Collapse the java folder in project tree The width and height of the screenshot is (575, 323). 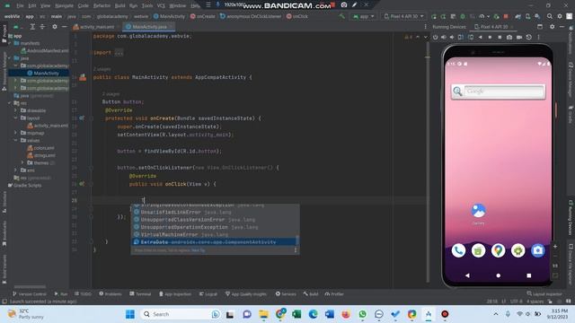coord(10,58)
